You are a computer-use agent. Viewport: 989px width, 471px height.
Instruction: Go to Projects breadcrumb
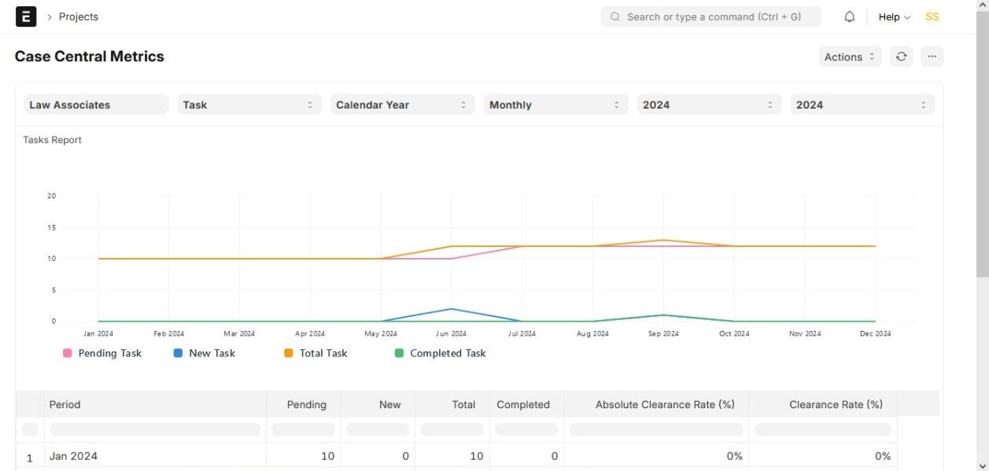[79, 17]
